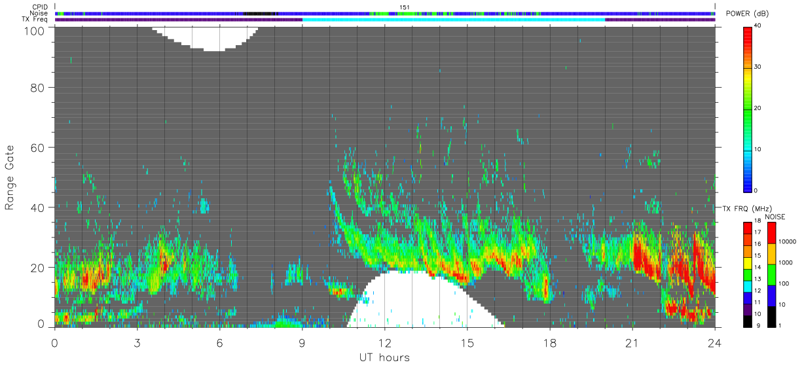The height and width of the screenshot is (371, 804).
Task: Click the 10 tick on the power scale
Action: 759,149
